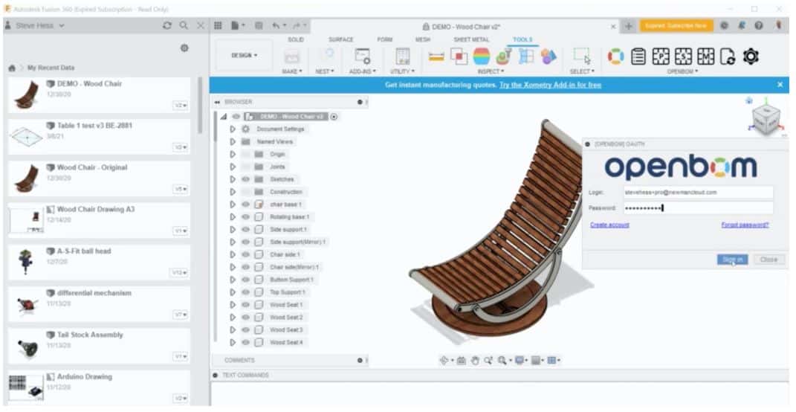The height and width of the screenshot is (412, 796).
Task: Open version dropdown of Wood Chair Drawing A3
Action: pos(180,231)
